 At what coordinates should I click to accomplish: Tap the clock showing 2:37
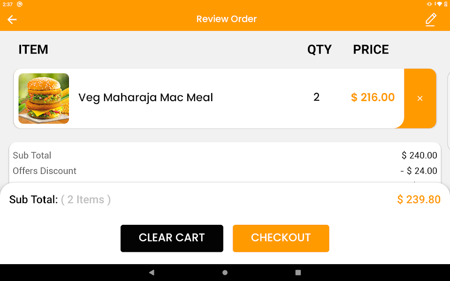(x=8, y=4)
